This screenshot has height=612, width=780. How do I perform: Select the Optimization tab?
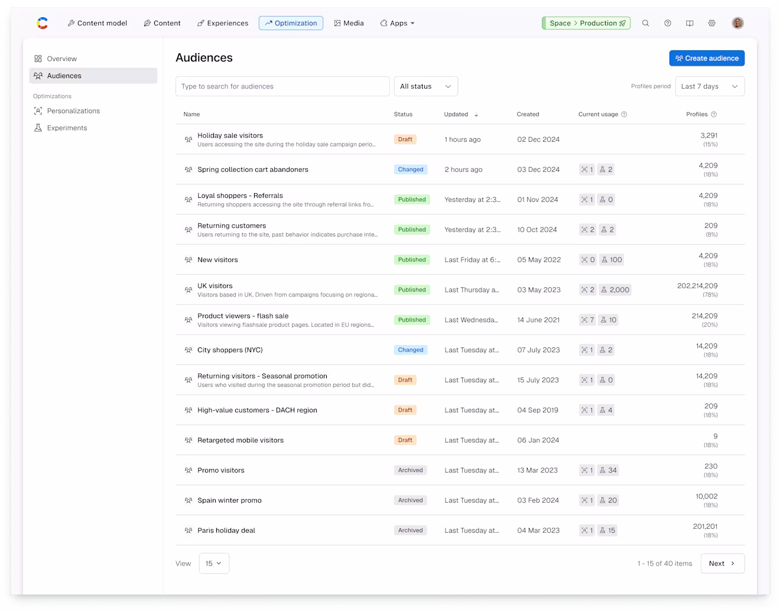click(291, 23)
